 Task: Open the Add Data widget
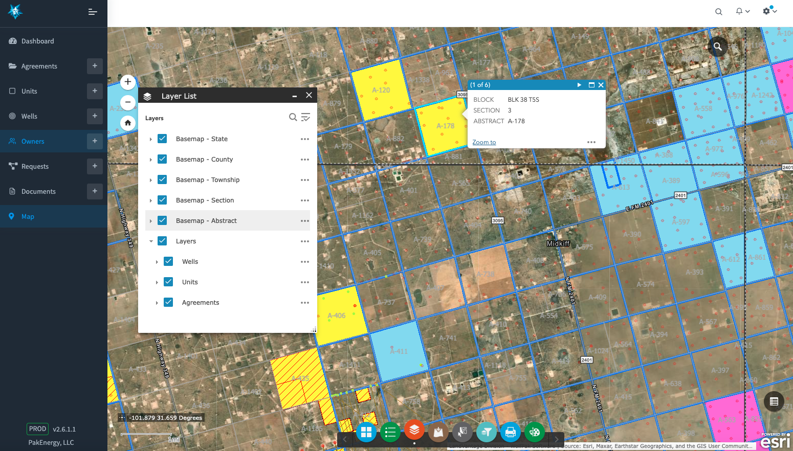[x=438, y=432]
